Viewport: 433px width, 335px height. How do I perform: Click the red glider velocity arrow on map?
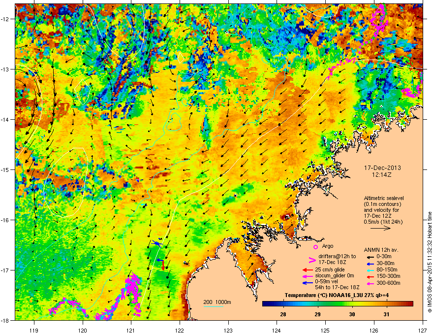[163, 265]
